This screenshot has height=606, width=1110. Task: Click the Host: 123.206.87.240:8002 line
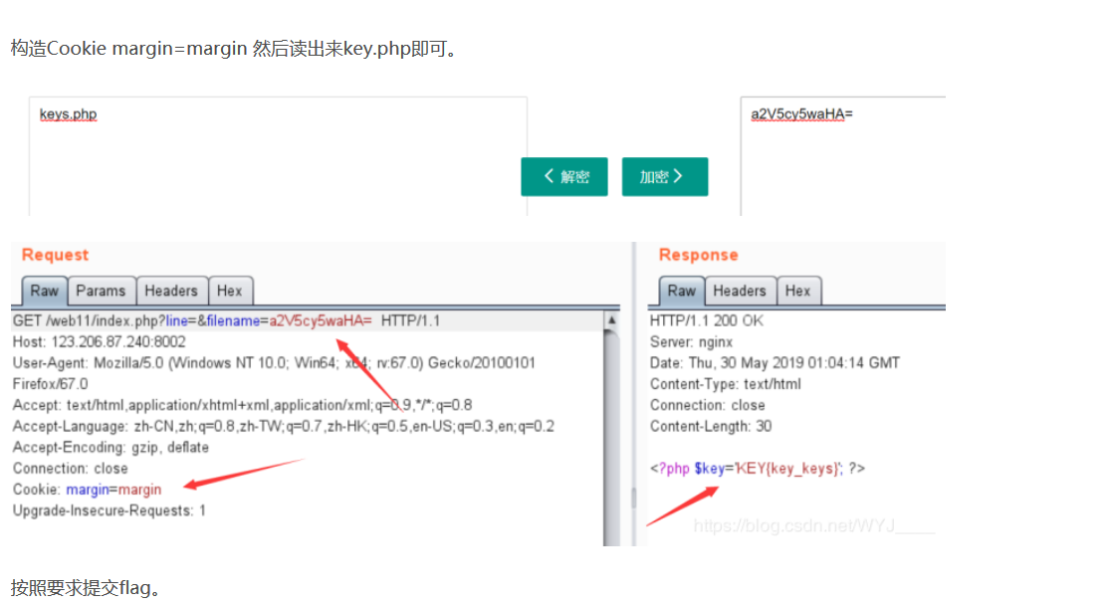[100, 342]
